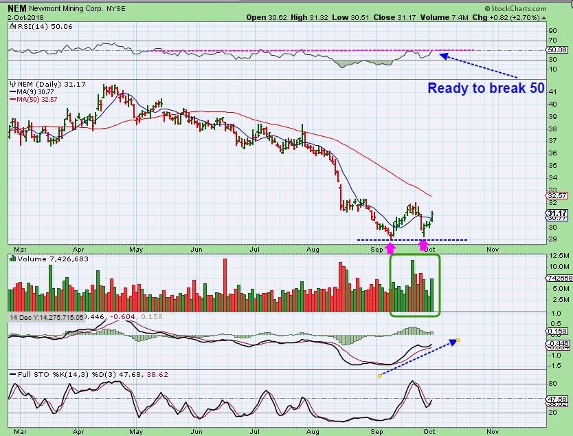Click the Chg +0.82 (+2.70%) value
Image resolution: width=573 pixels, height=436 pixels.
click(506, 17)
